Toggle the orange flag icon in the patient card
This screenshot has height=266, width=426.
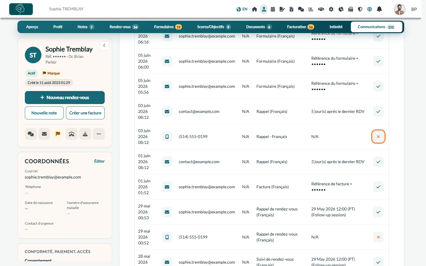58,134
